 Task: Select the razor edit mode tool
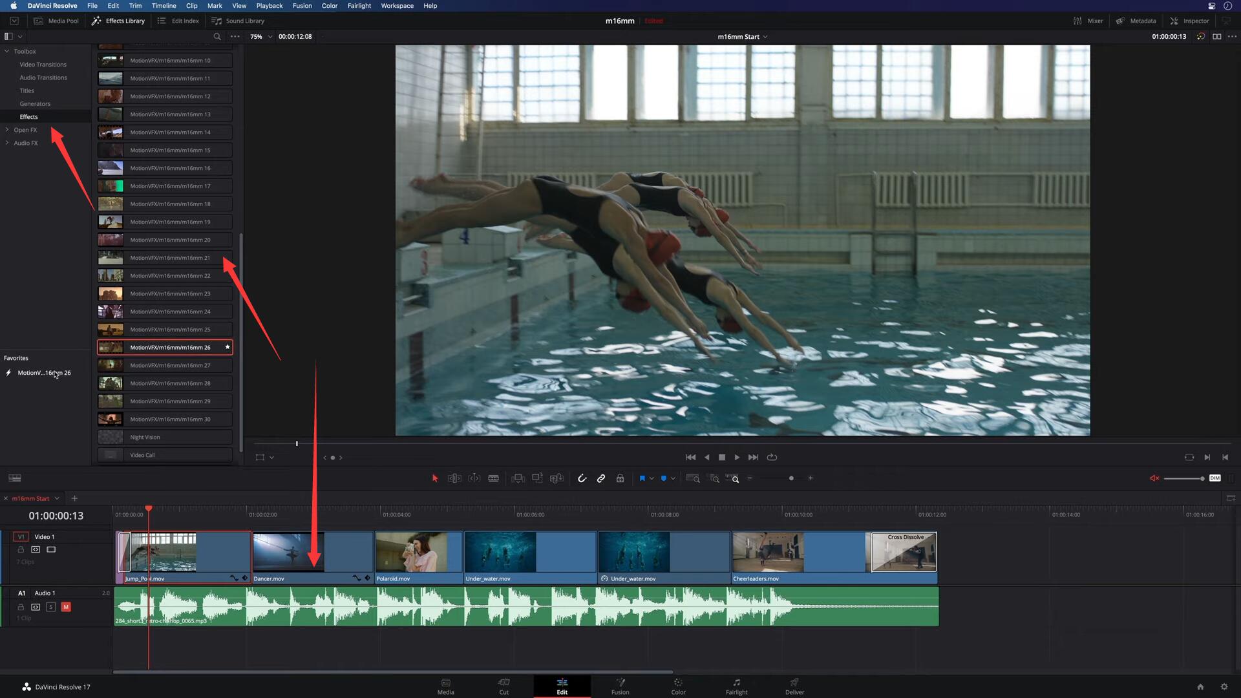493,478
